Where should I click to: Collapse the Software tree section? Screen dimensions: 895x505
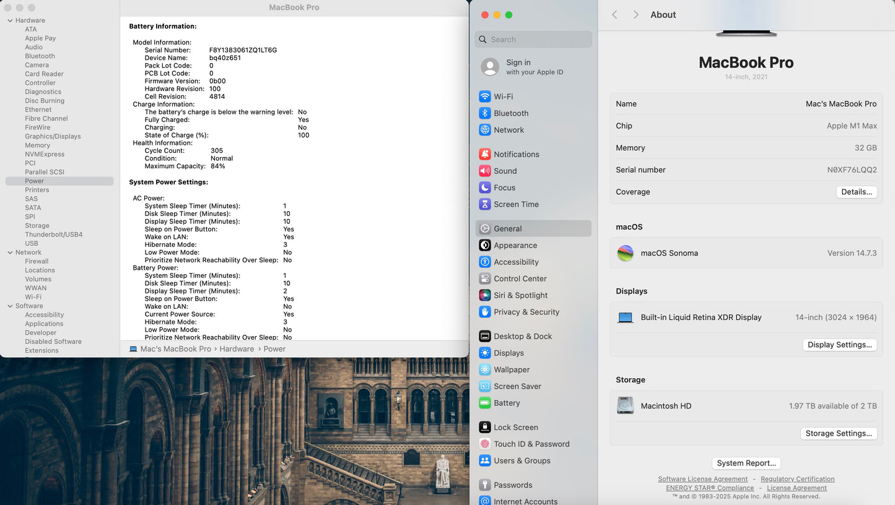coord(10,306)
